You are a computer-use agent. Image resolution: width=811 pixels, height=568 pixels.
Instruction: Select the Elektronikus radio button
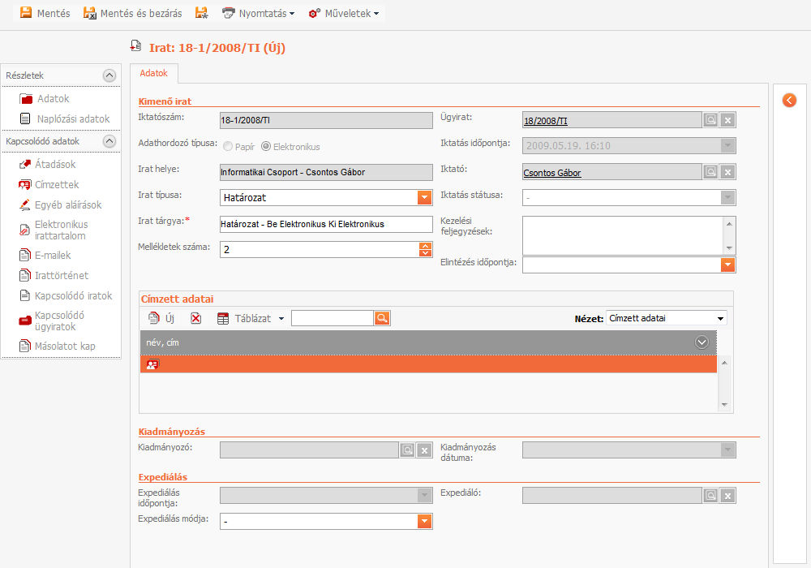point(266,146)
